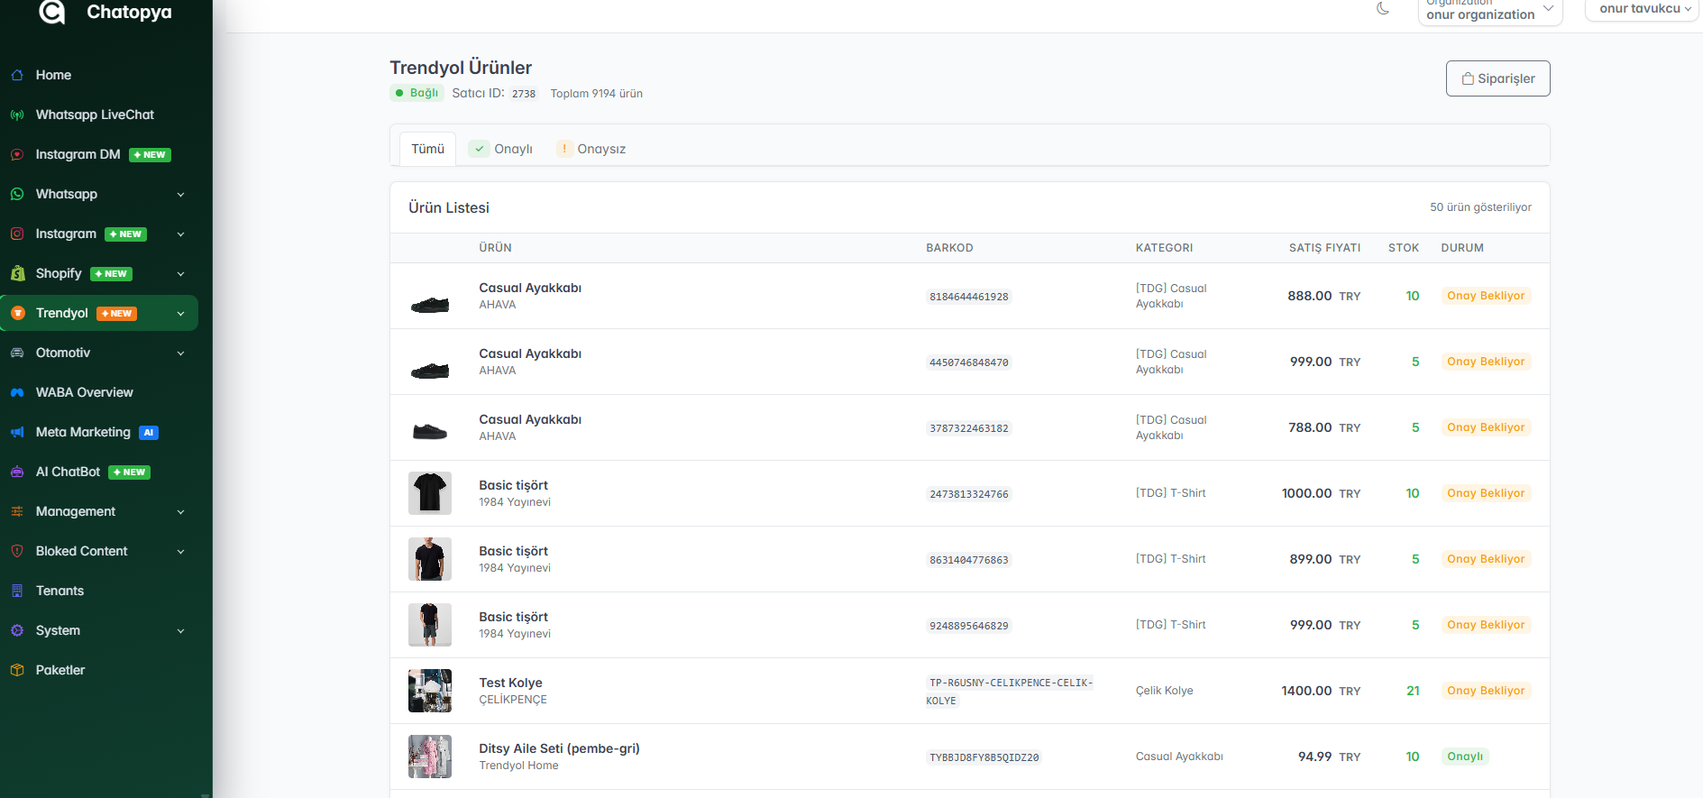Click the WABA Overview Meta icon
The image size is (1703, 798).
pos(17,392)
